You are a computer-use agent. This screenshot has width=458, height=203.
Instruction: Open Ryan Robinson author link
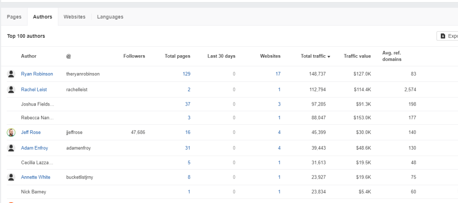click(x=37, y=74)
